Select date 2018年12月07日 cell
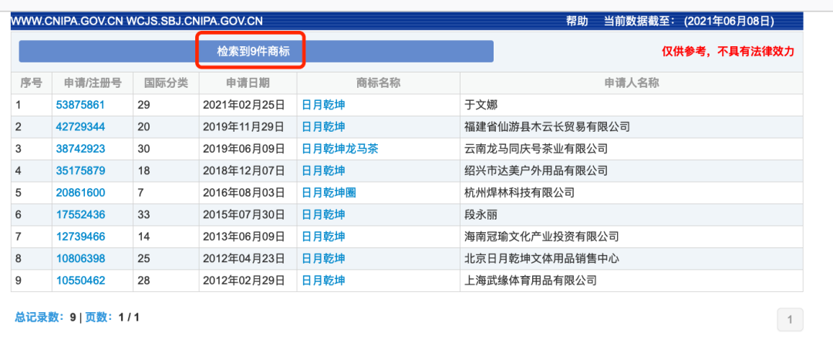The width and height of the screenshot is (833, 343). coord(248,171)
